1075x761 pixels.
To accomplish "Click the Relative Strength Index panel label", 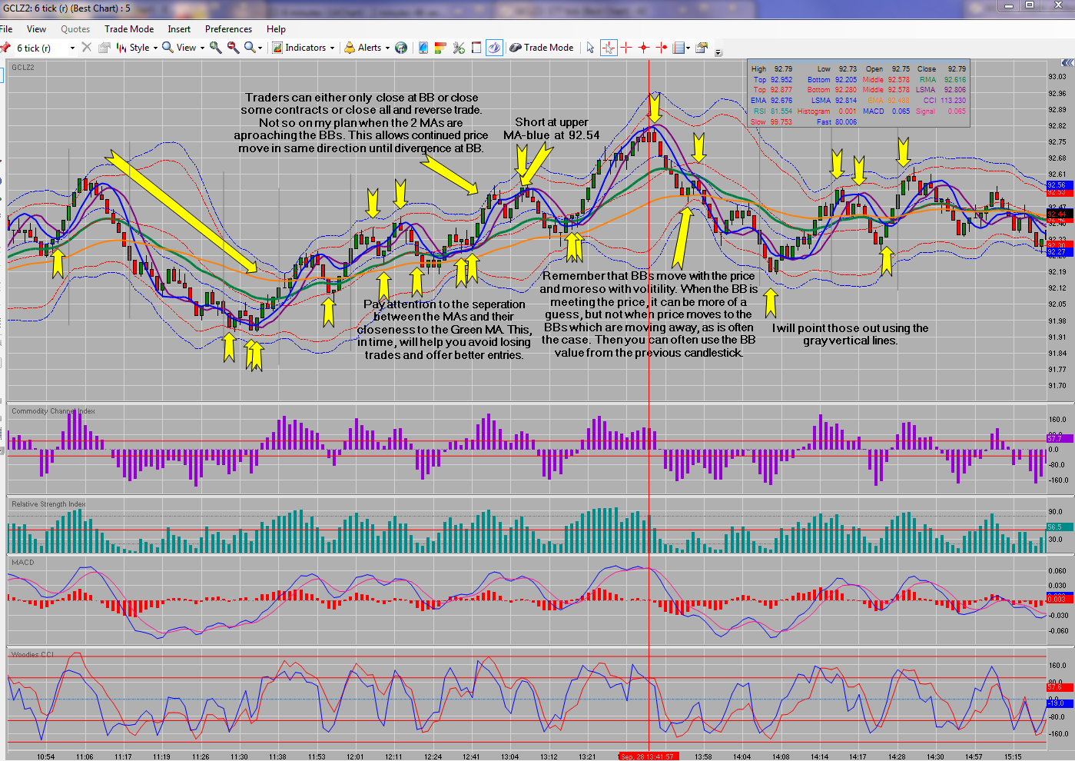I will [x=48, y=504].
